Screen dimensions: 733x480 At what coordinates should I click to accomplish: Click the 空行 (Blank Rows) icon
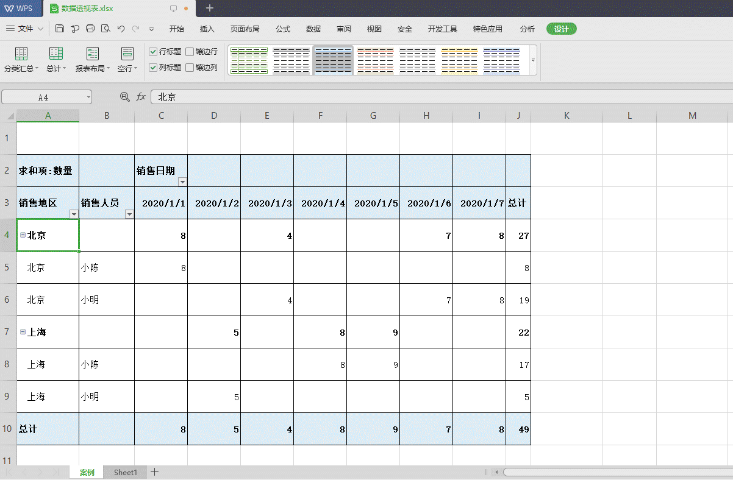(x=126, y=58)
